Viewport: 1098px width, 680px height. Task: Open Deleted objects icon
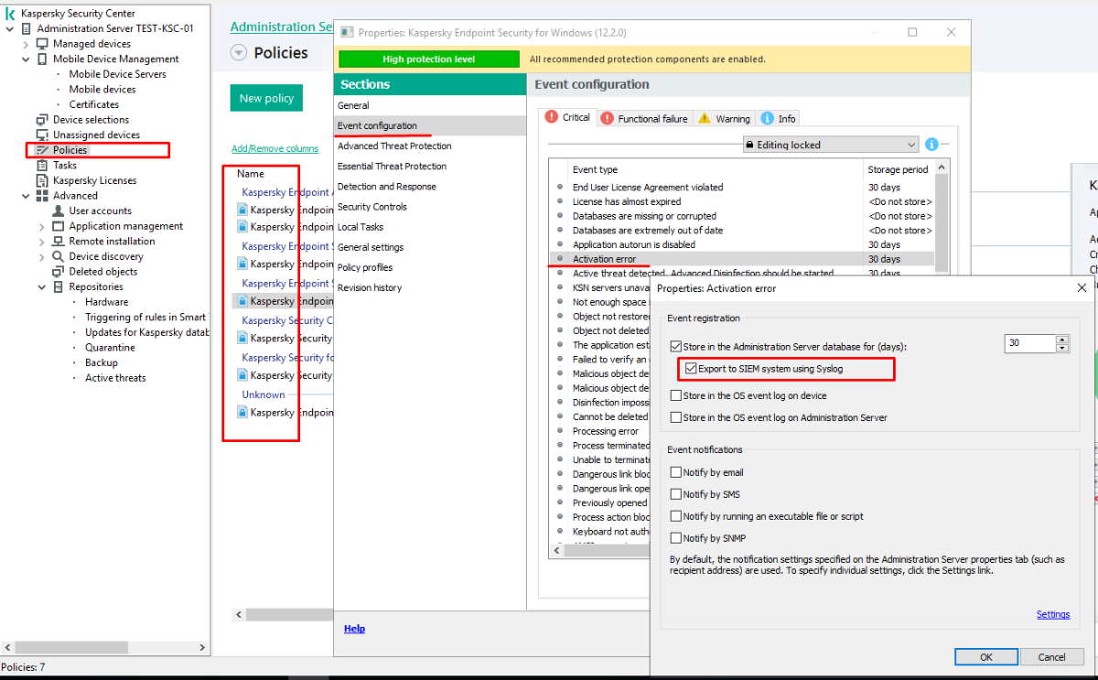coord(59,272)
